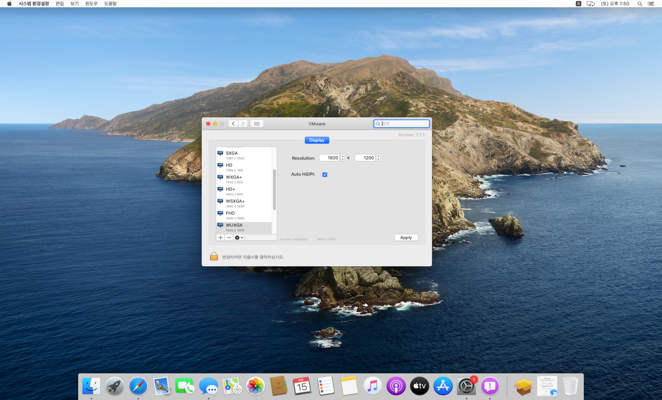This screenshot has width=662, height=400.
Task: Open Podcasts from the Dock
Action: pyautogui.click(x=396, y=386)
